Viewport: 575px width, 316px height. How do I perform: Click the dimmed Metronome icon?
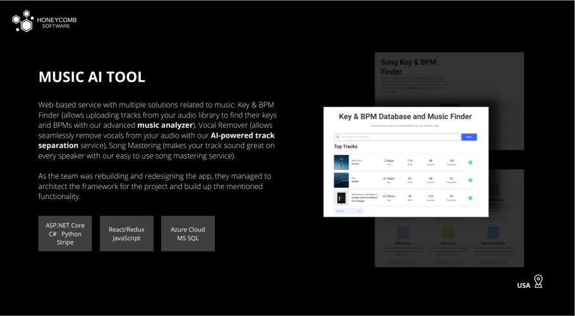(448, 233)
